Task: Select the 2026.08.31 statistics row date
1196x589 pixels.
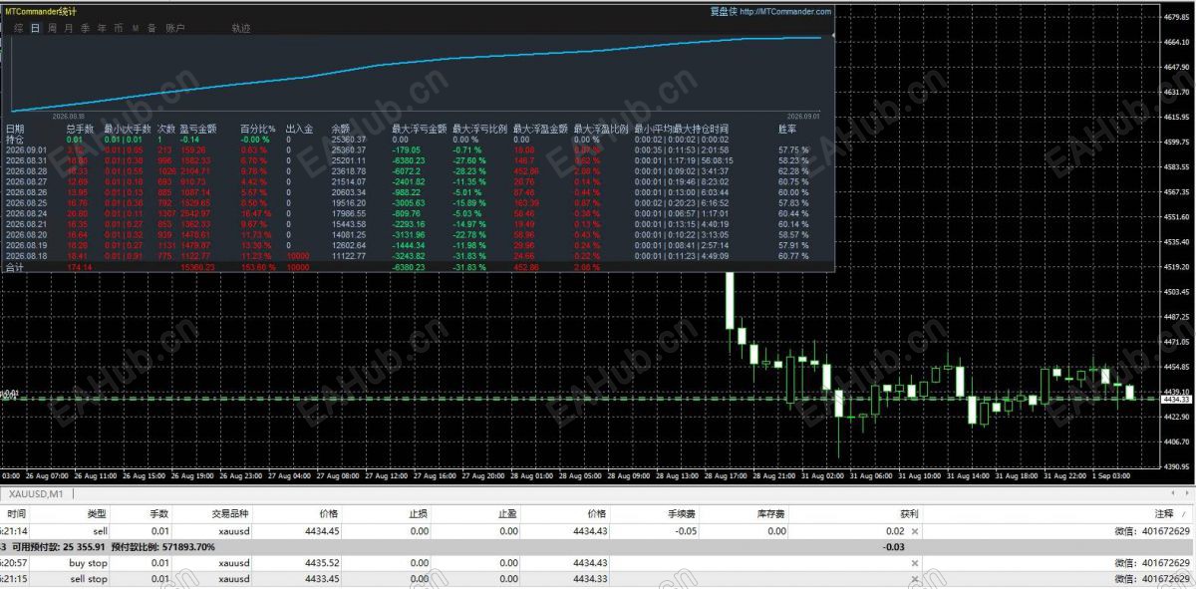Action: click(24, 159)
